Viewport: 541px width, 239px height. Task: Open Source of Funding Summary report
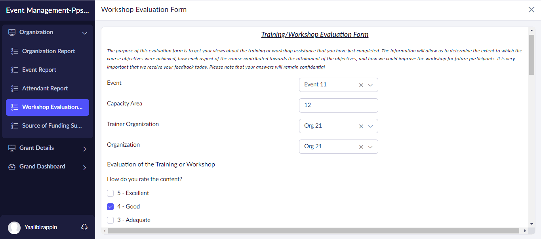pyautogui.click(x=52, y=126)
